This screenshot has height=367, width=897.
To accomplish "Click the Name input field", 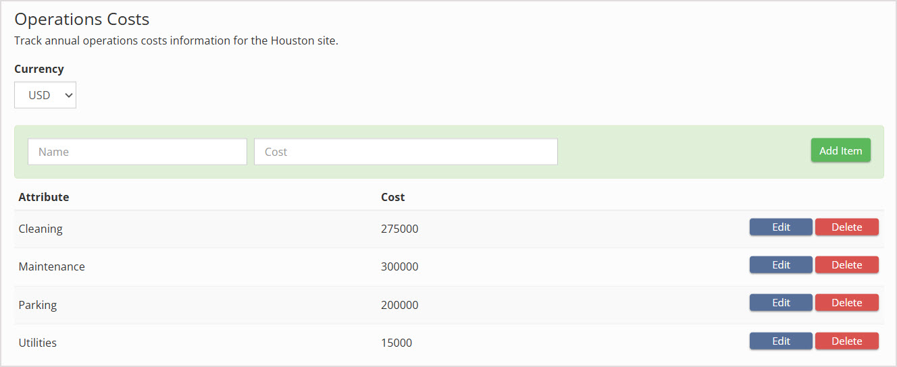I will pos(137,152).
